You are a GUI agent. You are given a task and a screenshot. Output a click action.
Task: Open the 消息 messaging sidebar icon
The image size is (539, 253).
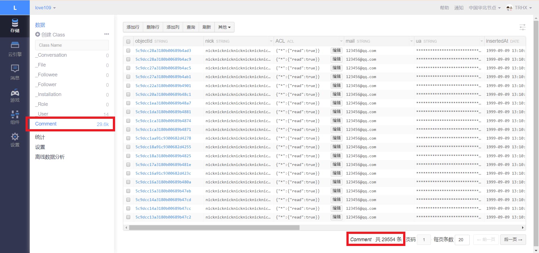click(15, 72)
